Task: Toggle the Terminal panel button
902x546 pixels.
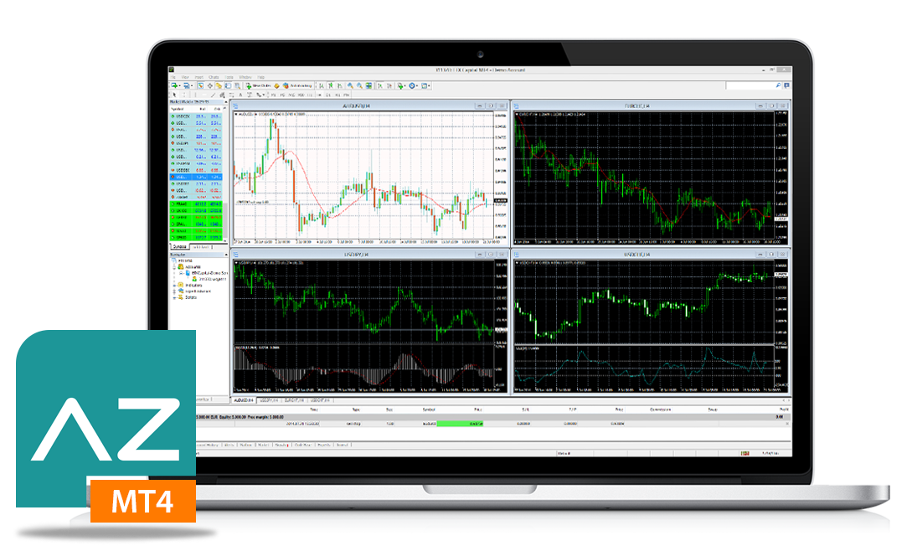Action: click(228, 85)
